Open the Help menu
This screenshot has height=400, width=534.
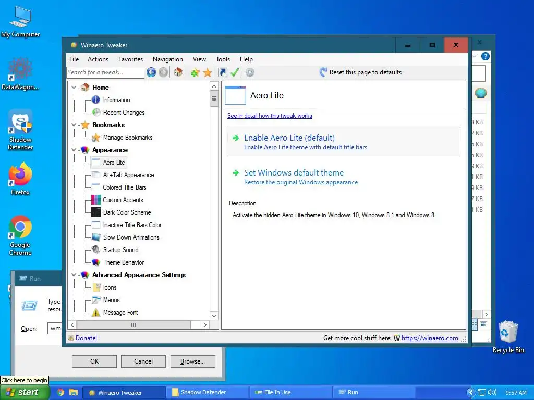pos(246,59)
